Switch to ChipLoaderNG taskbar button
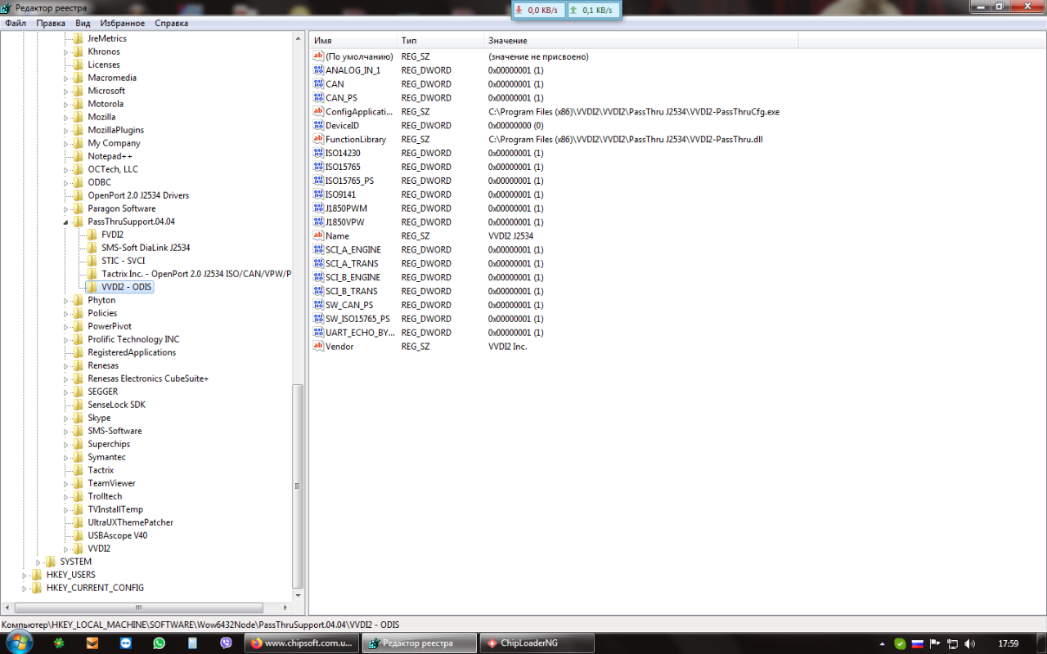Viewport: 1047px width, 654px height. [529, 643]
